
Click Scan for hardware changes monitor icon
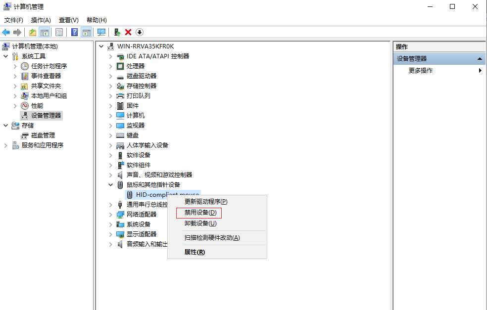point(101,32)
